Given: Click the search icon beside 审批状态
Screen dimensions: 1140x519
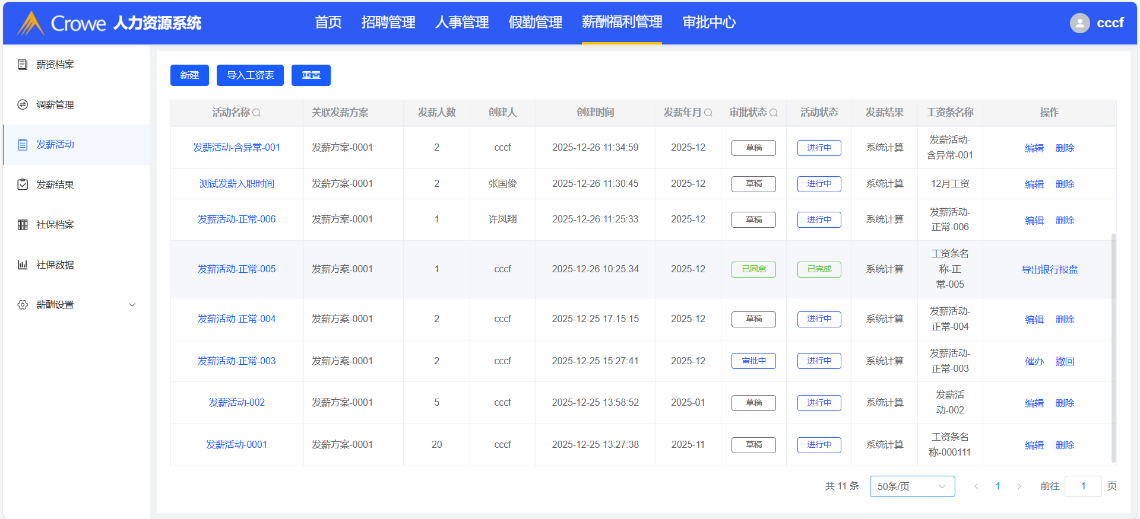Looking at the screenshot, I should [x=774, y=113].
